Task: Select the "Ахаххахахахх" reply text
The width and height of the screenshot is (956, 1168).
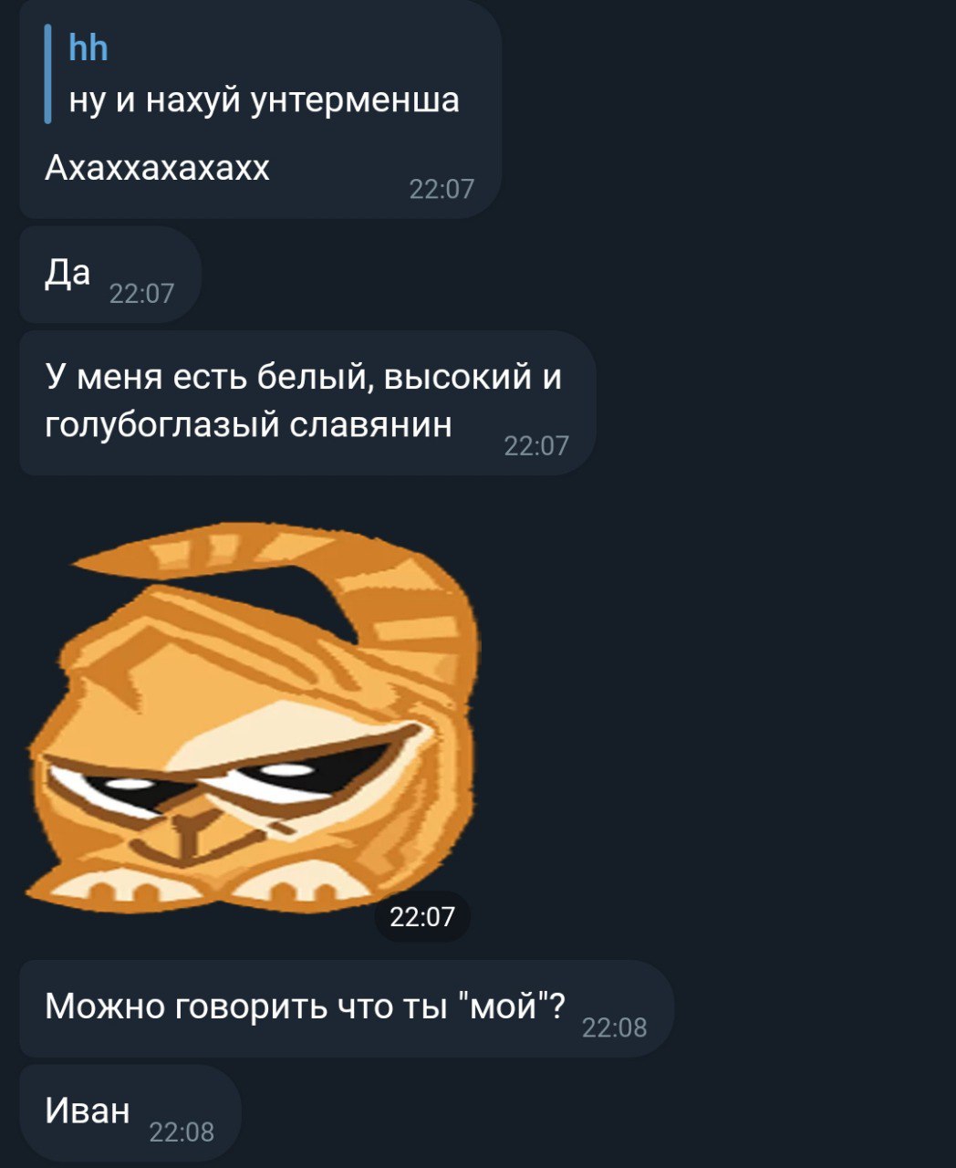Action: click(x=157, y=168)
